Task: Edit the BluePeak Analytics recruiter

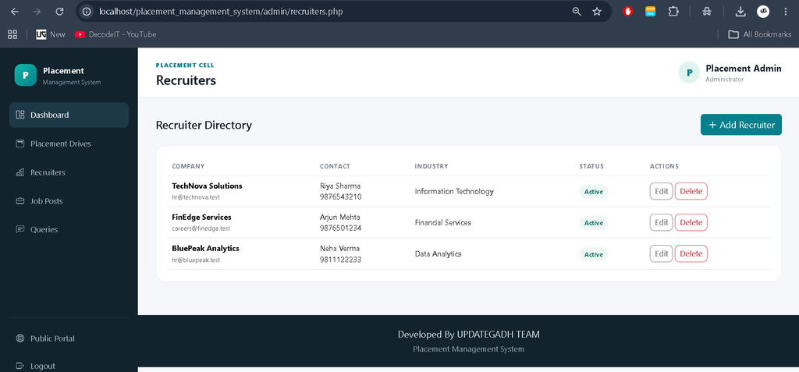Action: click(x=661, y=253)
